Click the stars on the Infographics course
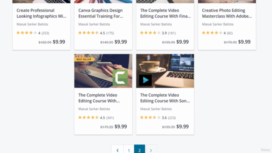 [26, 33]
